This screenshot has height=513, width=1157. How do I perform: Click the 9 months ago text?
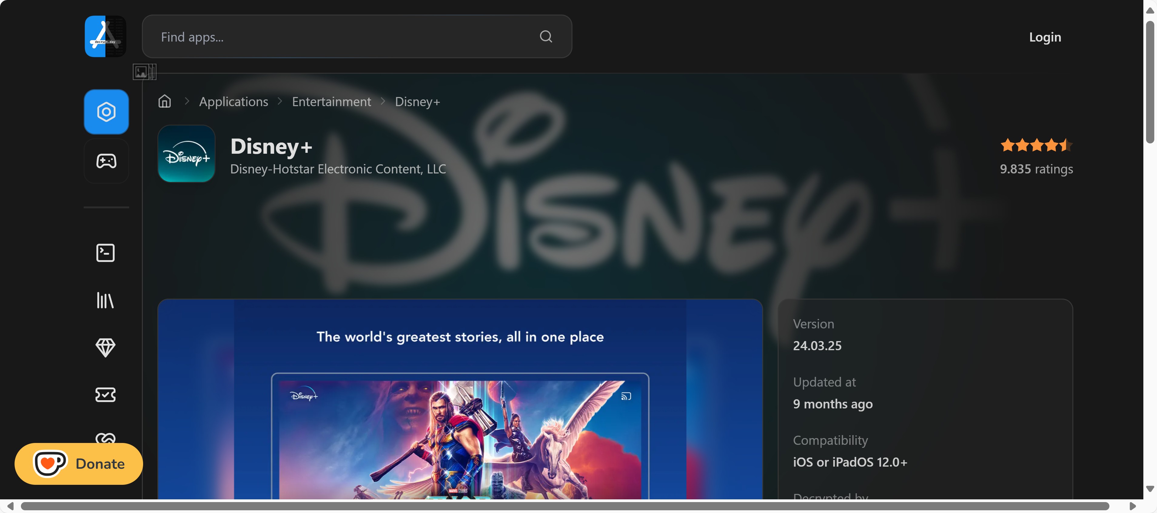(x=833, y=404)
